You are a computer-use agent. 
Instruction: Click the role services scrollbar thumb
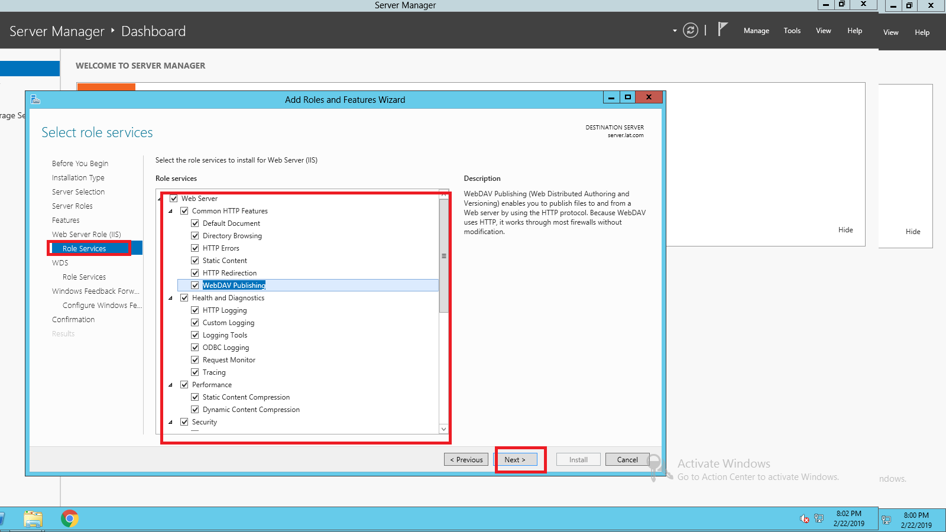[443, 255]
